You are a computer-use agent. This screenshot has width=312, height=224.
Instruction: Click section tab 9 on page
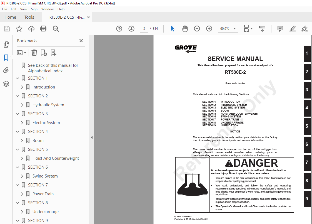click(x=307, y=199)
